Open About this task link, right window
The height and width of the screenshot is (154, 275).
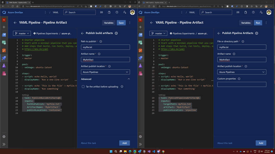(x=225, y=143)
